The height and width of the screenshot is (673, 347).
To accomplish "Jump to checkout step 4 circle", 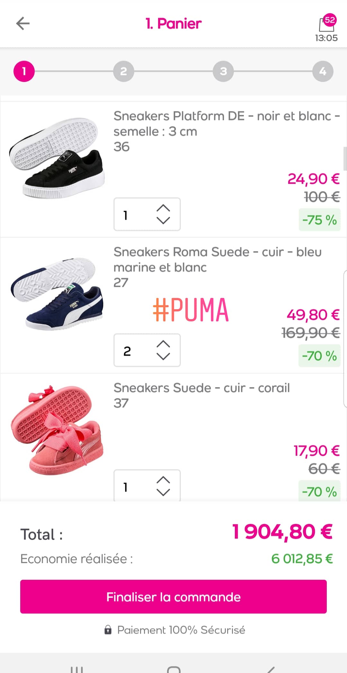I will click(x=323, y=71).
